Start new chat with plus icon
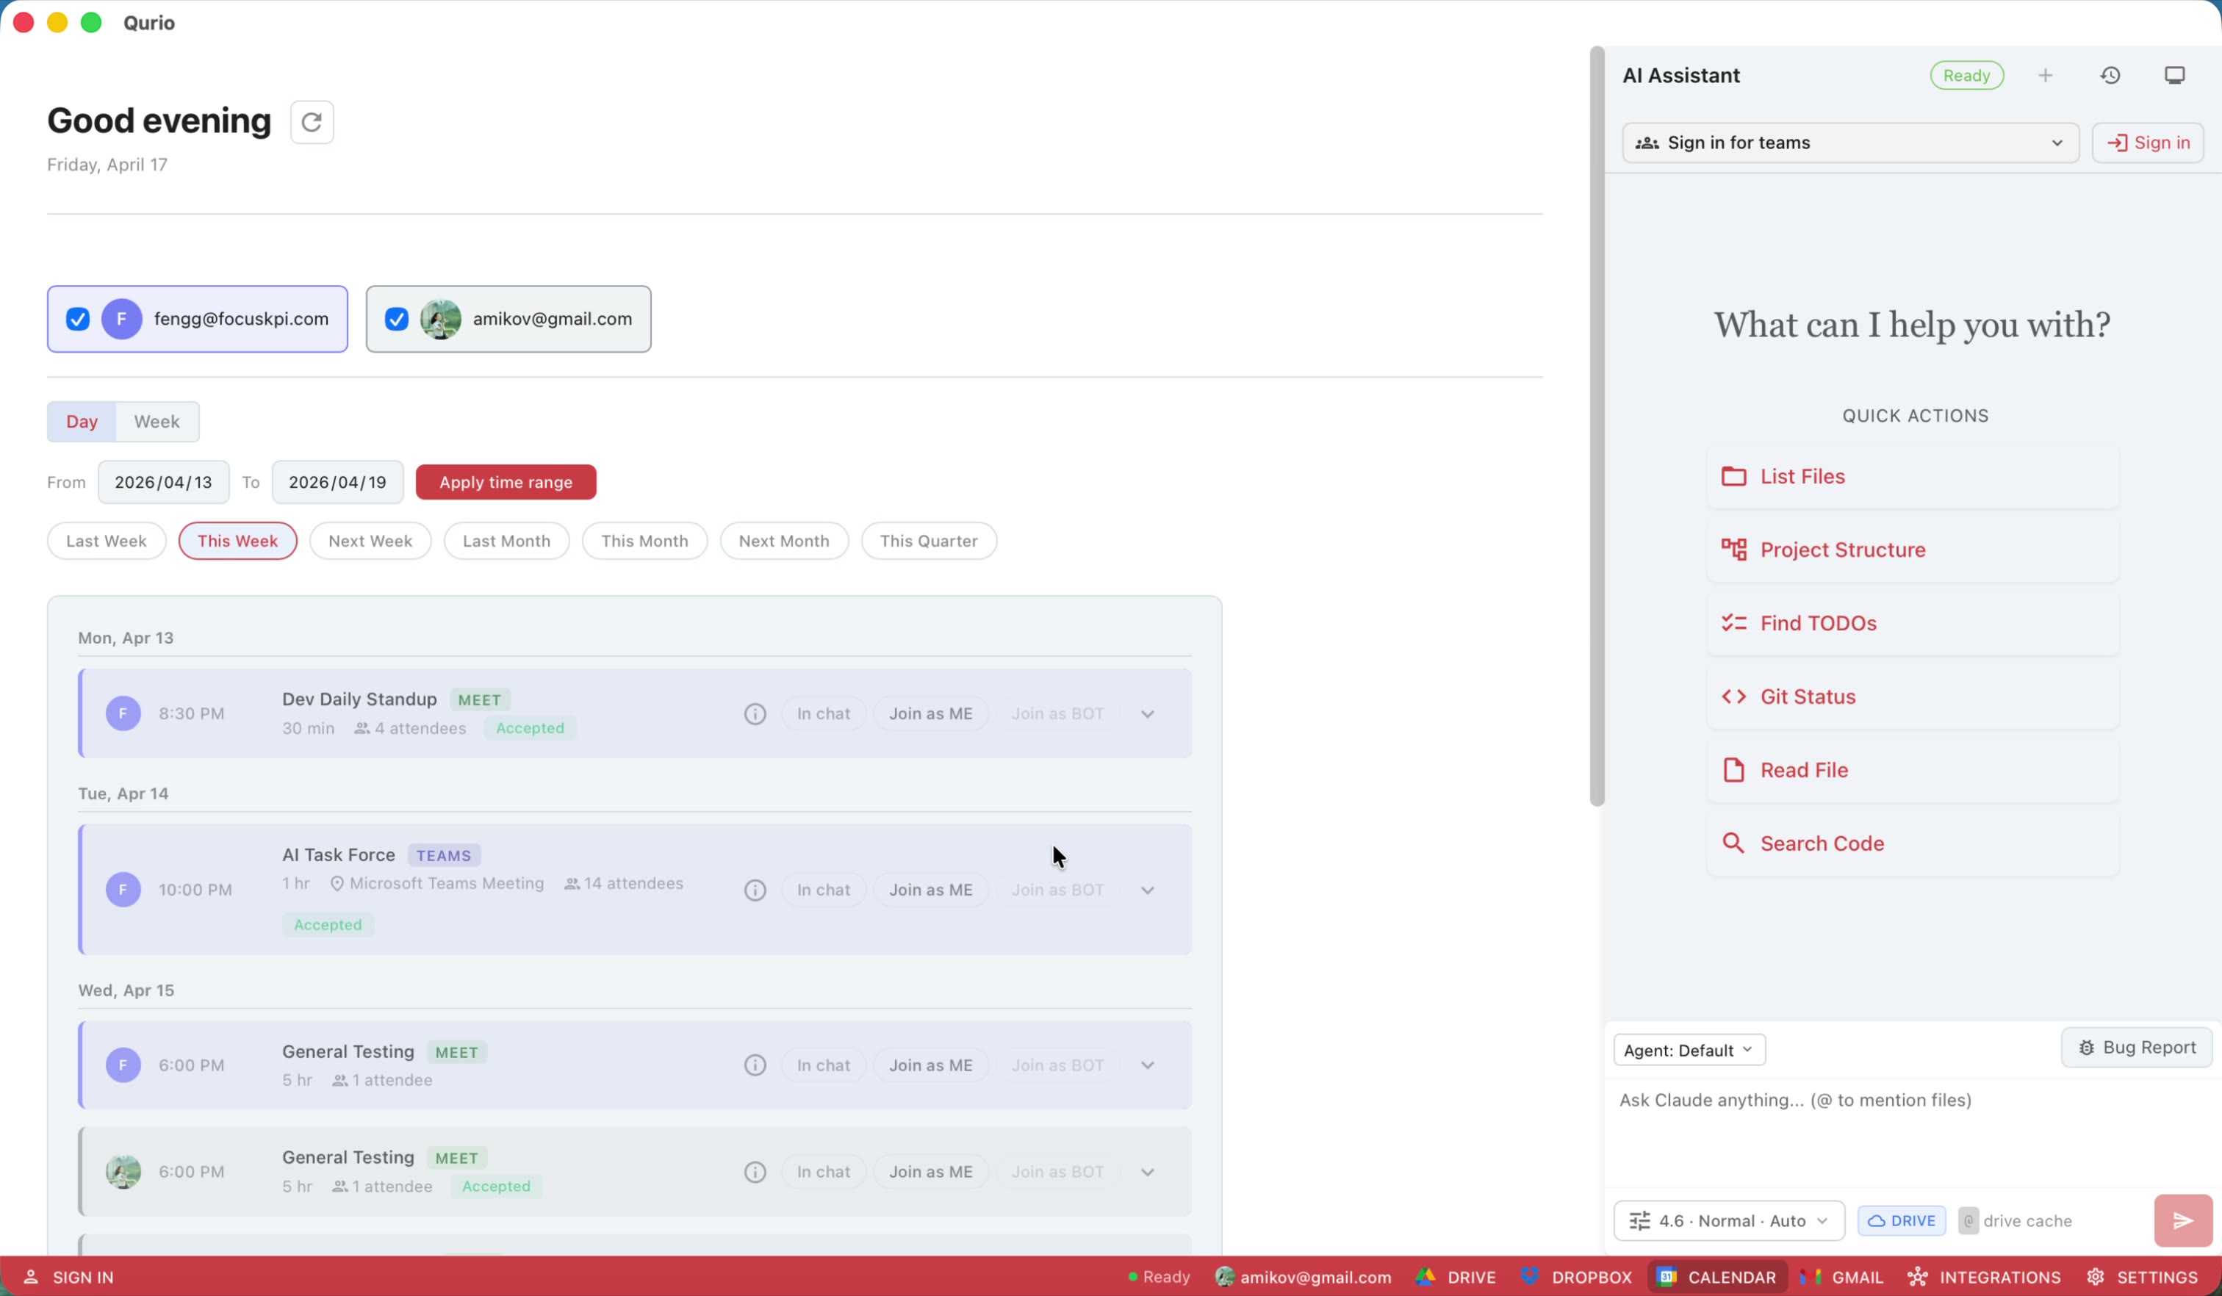 pyautogui.click(x=2045, y=76)
